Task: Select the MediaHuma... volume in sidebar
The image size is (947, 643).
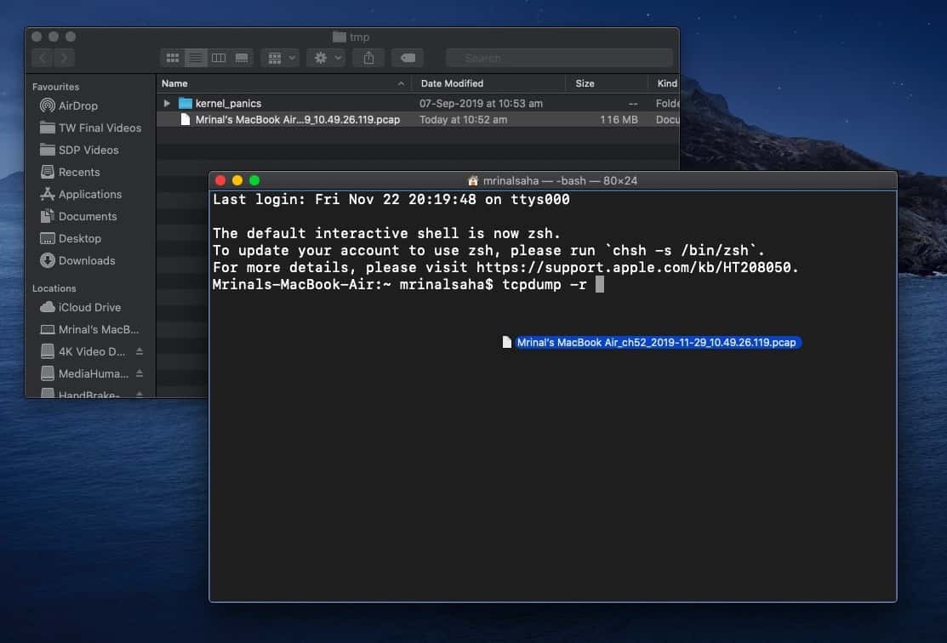Action: tap(84, 373)
